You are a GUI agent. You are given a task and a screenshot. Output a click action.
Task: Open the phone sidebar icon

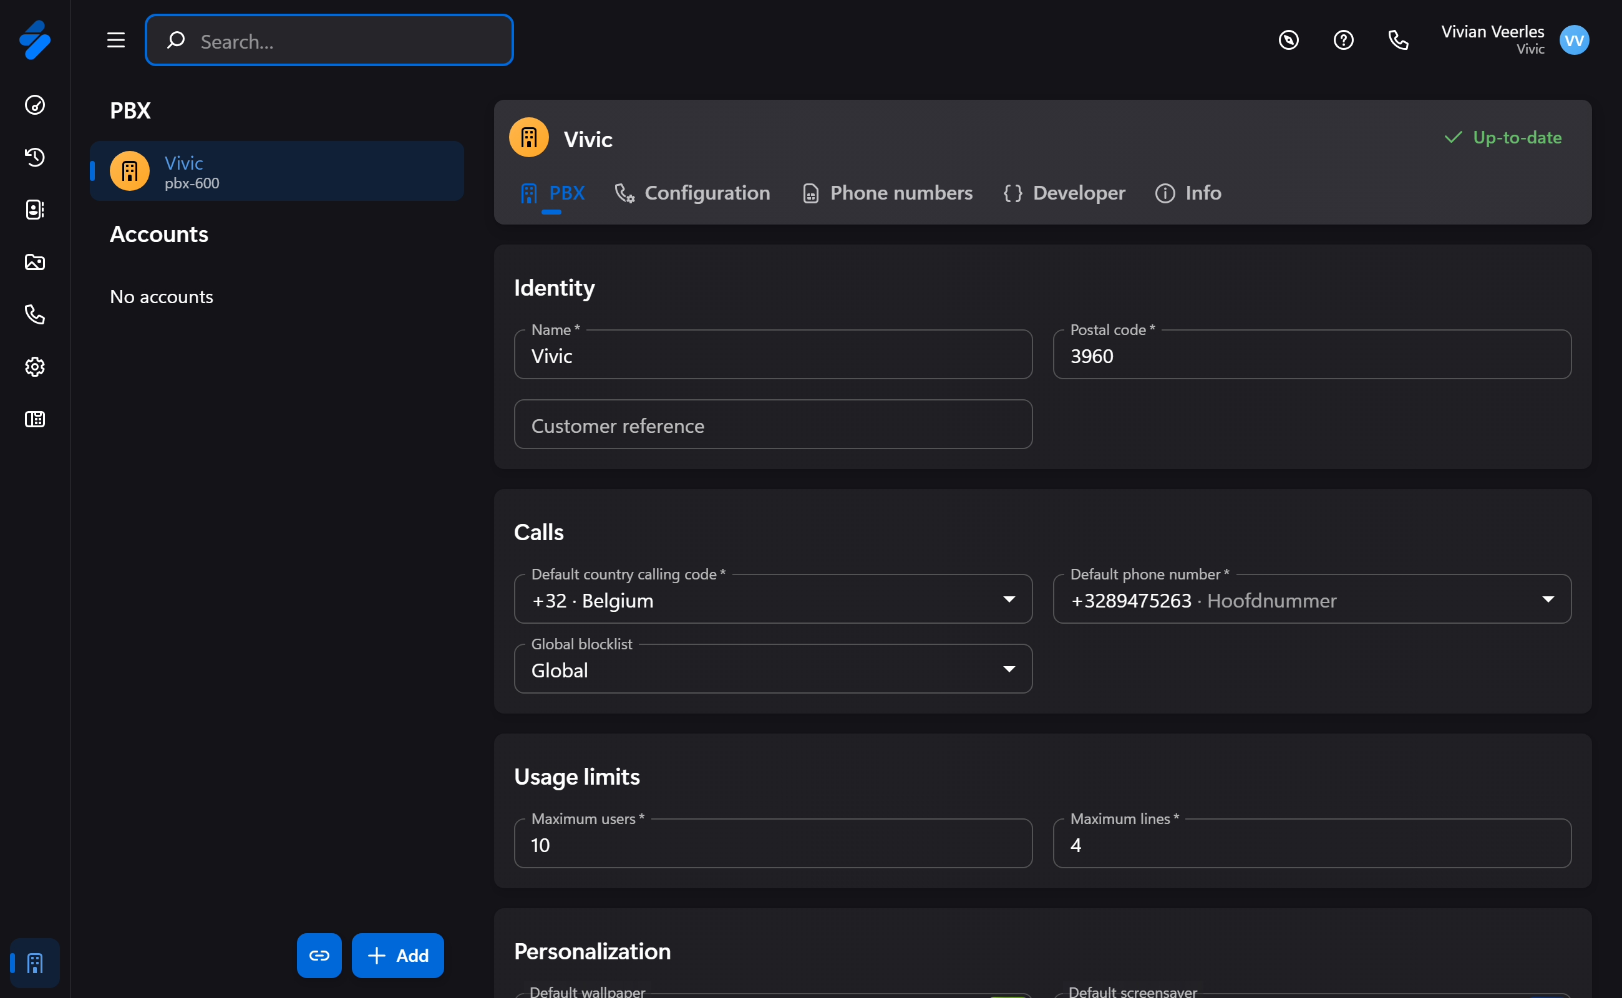(x=35, y=314)
